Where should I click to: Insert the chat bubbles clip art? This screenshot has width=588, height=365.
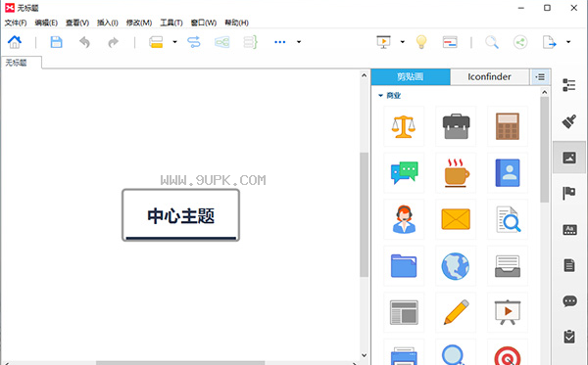(404, 173)
